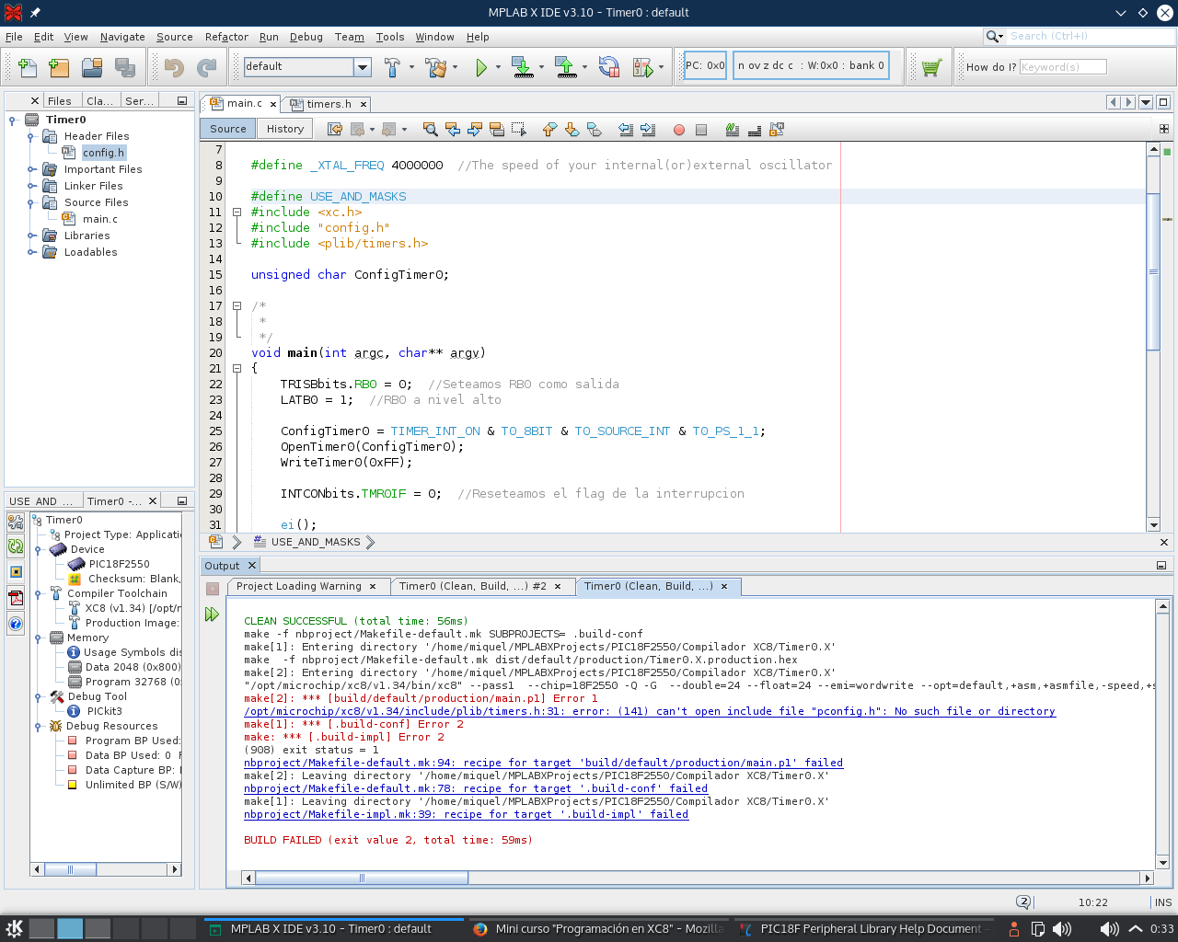Open the Run Project dropdown arrow
1178x942 pixels.
click(498, 67)
